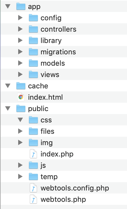This screenshot has width=127, height=209.
Task: Collapse the app folder disclosure triangle
Action: coord(8,6)
